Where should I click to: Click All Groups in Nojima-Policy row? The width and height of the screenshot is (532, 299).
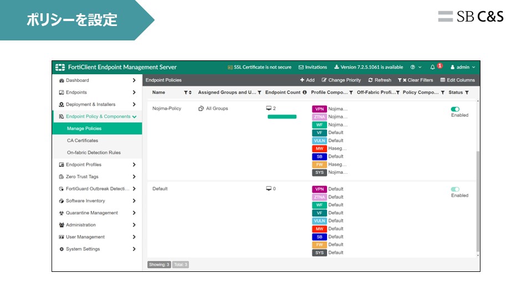pyautogui.click(x=217, y=109)
